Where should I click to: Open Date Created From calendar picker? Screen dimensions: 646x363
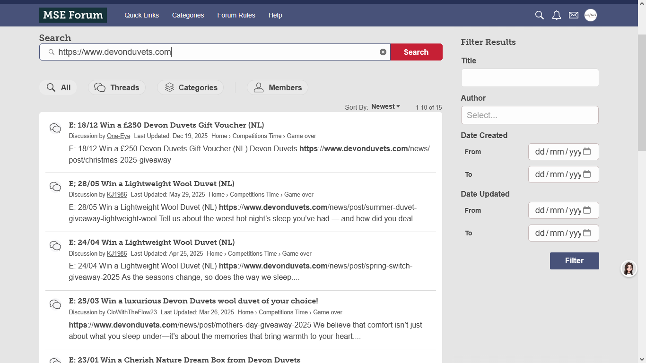587,152
